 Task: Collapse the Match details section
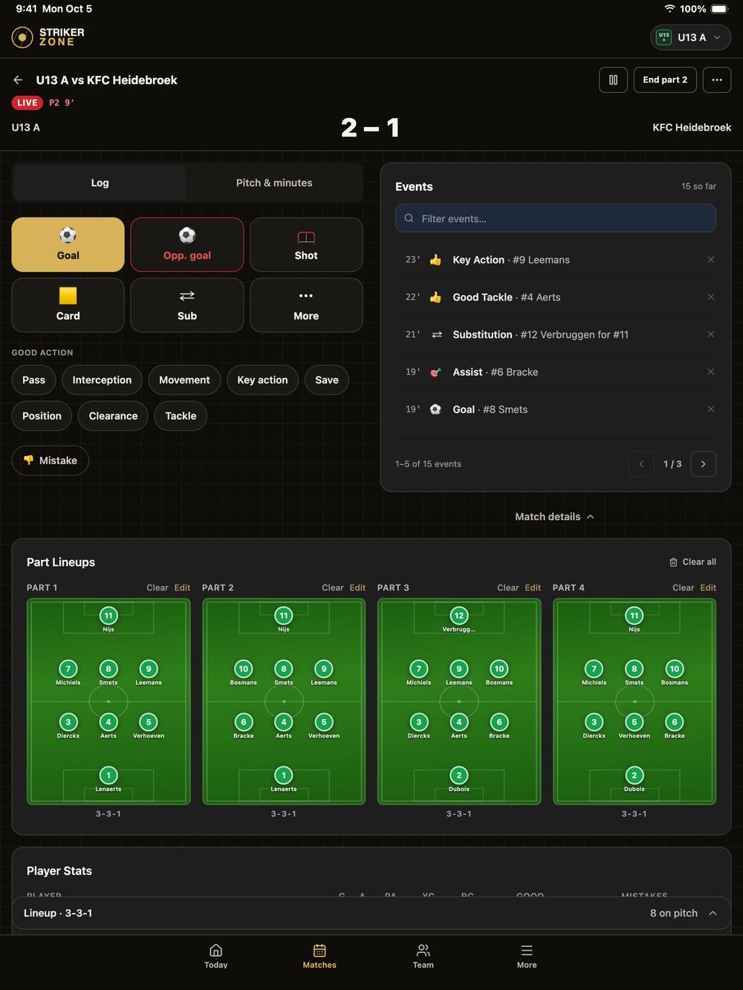point(554,517)
